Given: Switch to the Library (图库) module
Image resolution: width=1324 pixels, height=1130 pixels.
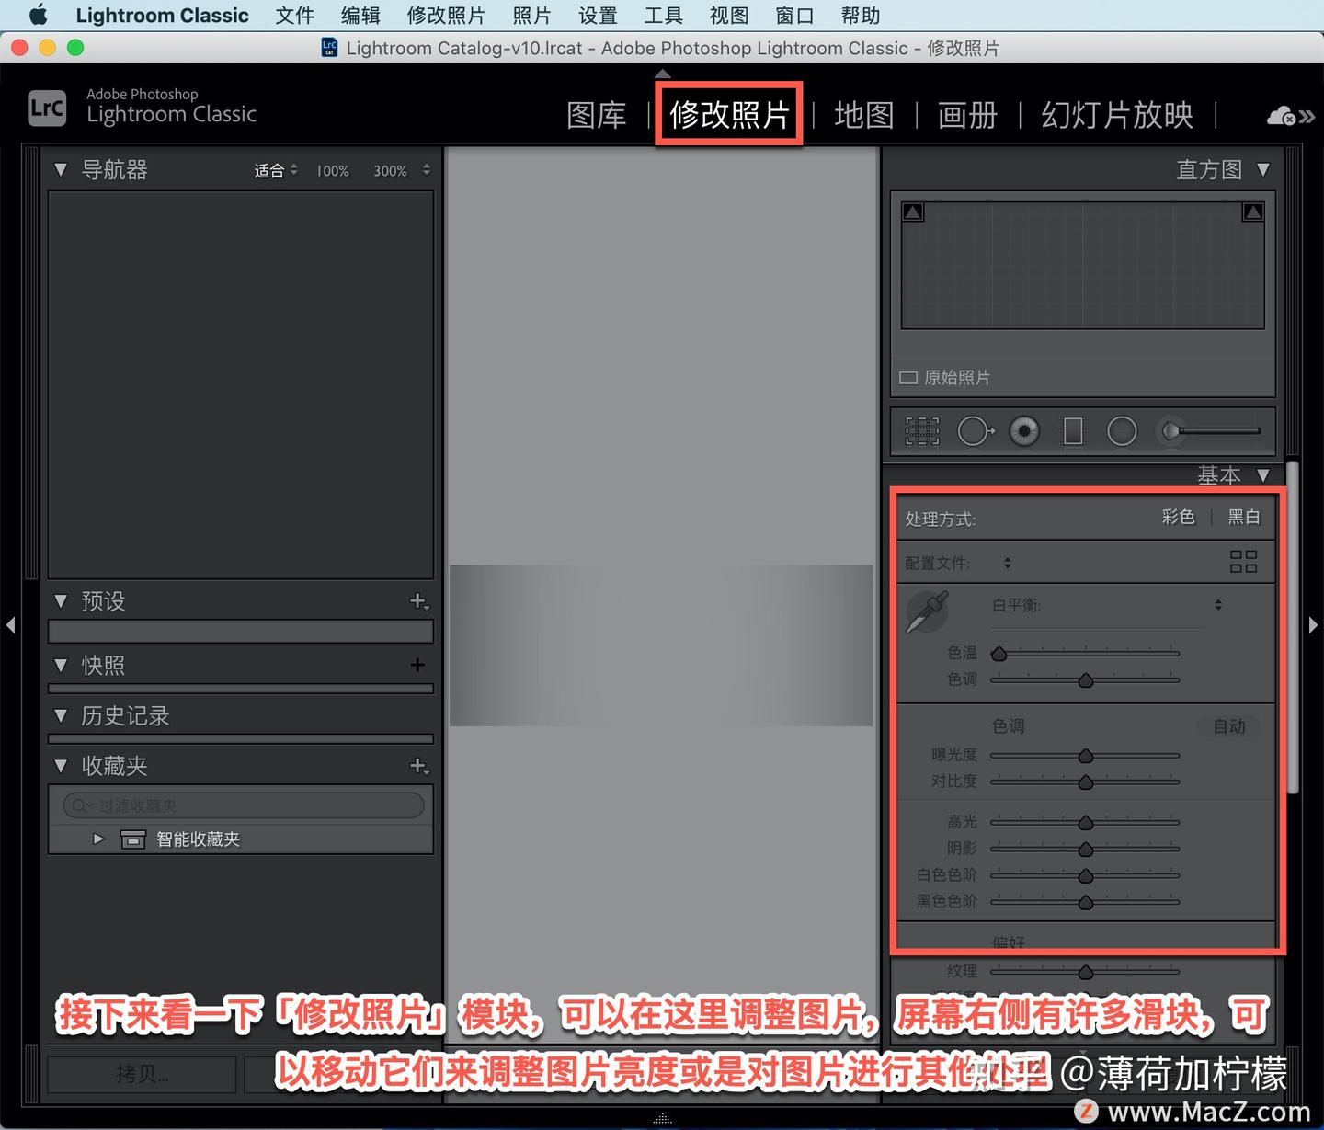Looking at the screenshot, I should coord(596,115).
